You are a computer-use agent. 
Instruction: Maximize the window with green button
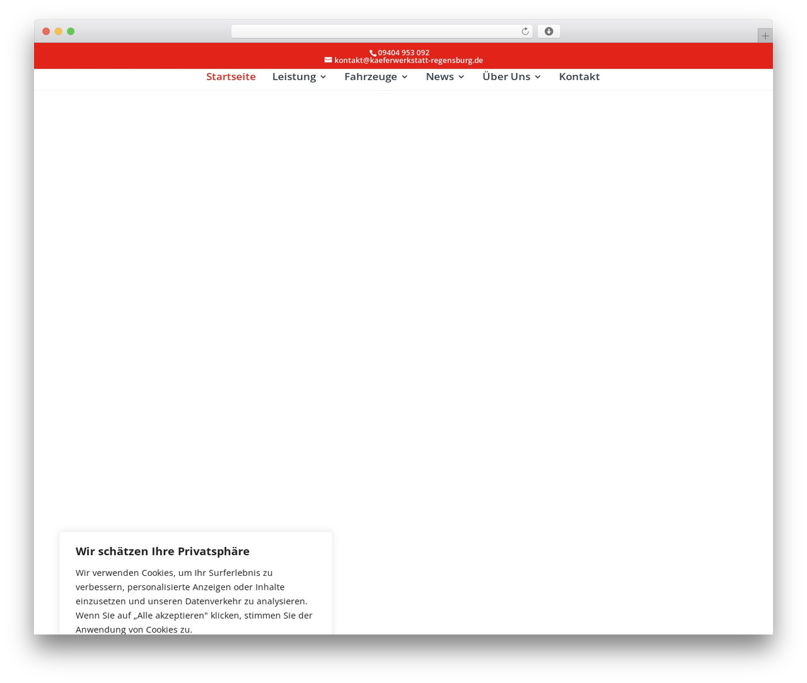click(71, 32)
